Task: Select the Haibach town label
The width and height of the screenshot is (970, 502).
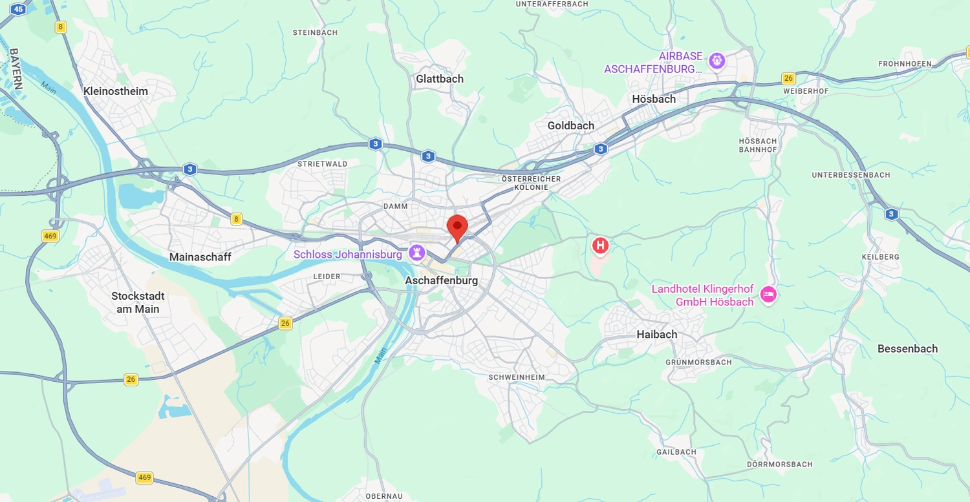Action: [657, 334]
